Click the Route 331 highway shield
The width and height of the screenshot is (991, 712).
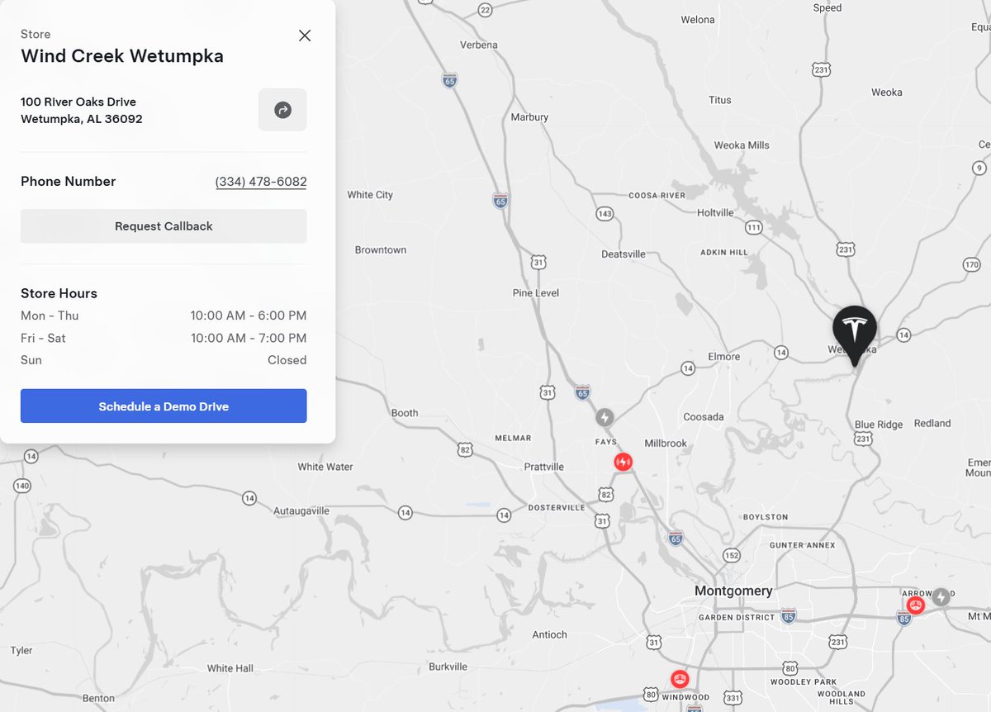pyautogui.click(x=732, y=698)
